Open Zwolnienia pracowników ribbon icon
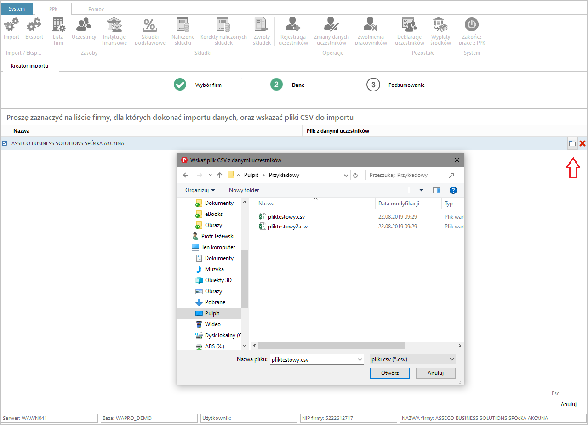The height and width of the screenshot is (425, 588). point(371,31)
